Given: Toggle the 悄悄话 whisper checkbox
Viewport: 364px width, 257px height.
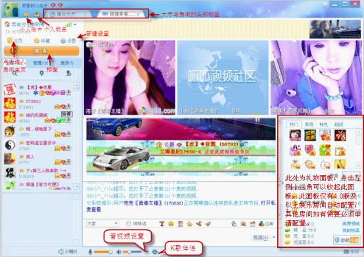Looking at the screenshot, I should point(128,224).
